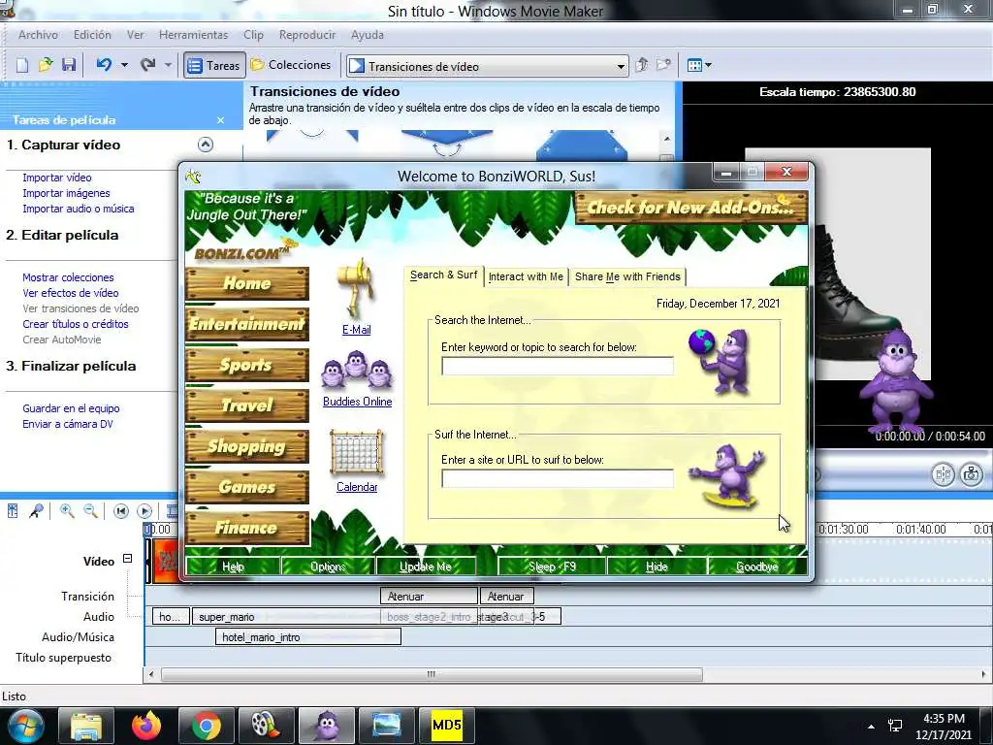Click the up one level icon

[x=642, y=65]
